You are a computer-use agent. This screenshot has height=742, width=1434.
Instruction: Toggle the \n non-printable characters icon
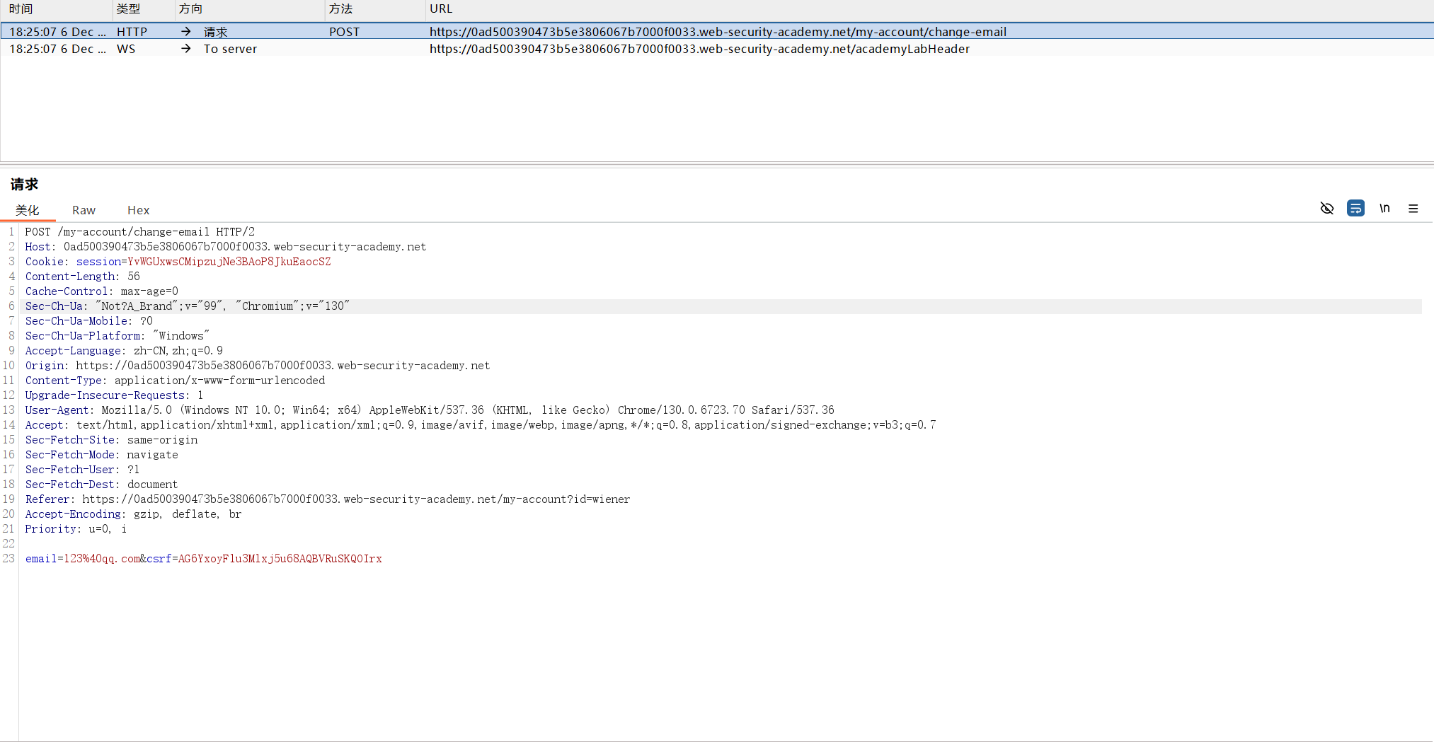coord(1384,209)
